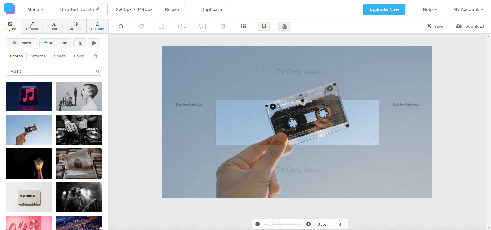Select the white cassette tape photo
The image size is (491, 230).
coord(29,197)
